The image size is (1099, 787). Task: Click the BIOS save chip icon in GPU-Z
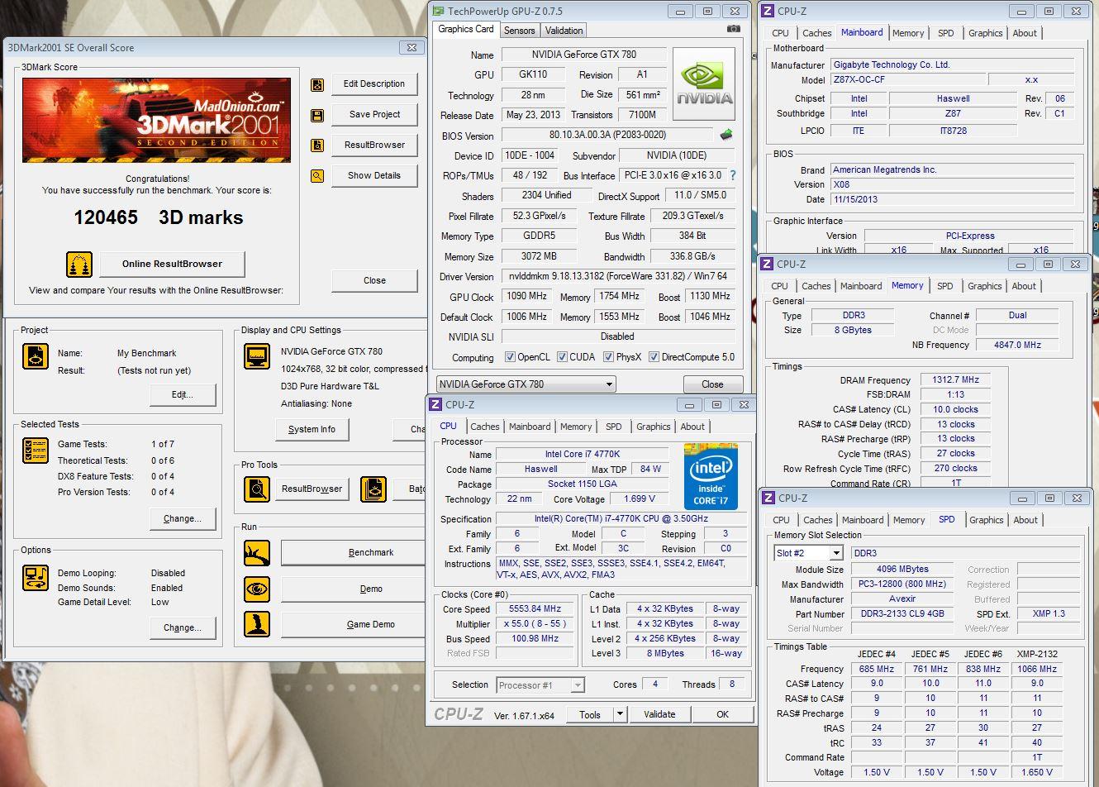point(726,135)
